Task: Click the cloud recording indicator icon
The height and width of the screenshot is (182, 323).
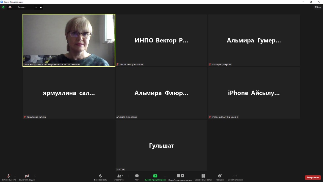Action: coord(10,7)
